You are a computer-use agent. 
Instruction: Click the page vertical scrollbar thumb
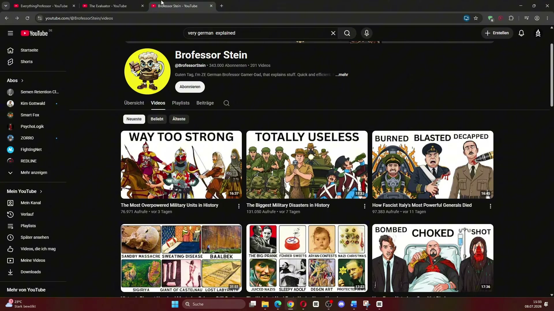tap(552, 75)
